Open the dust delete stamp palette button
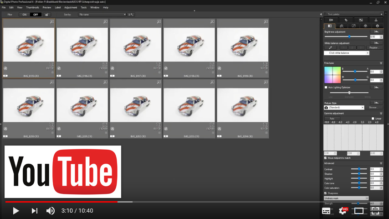 click(x=376, y=20)
